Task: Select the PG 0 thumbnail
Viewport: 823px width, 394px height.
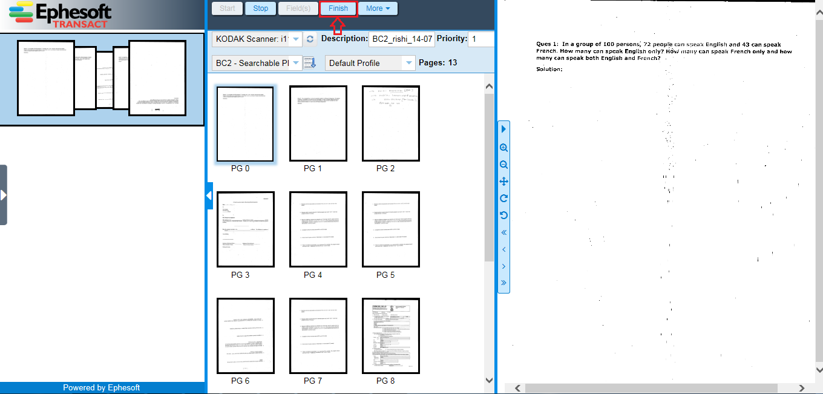Action: [x=245, y=124]
